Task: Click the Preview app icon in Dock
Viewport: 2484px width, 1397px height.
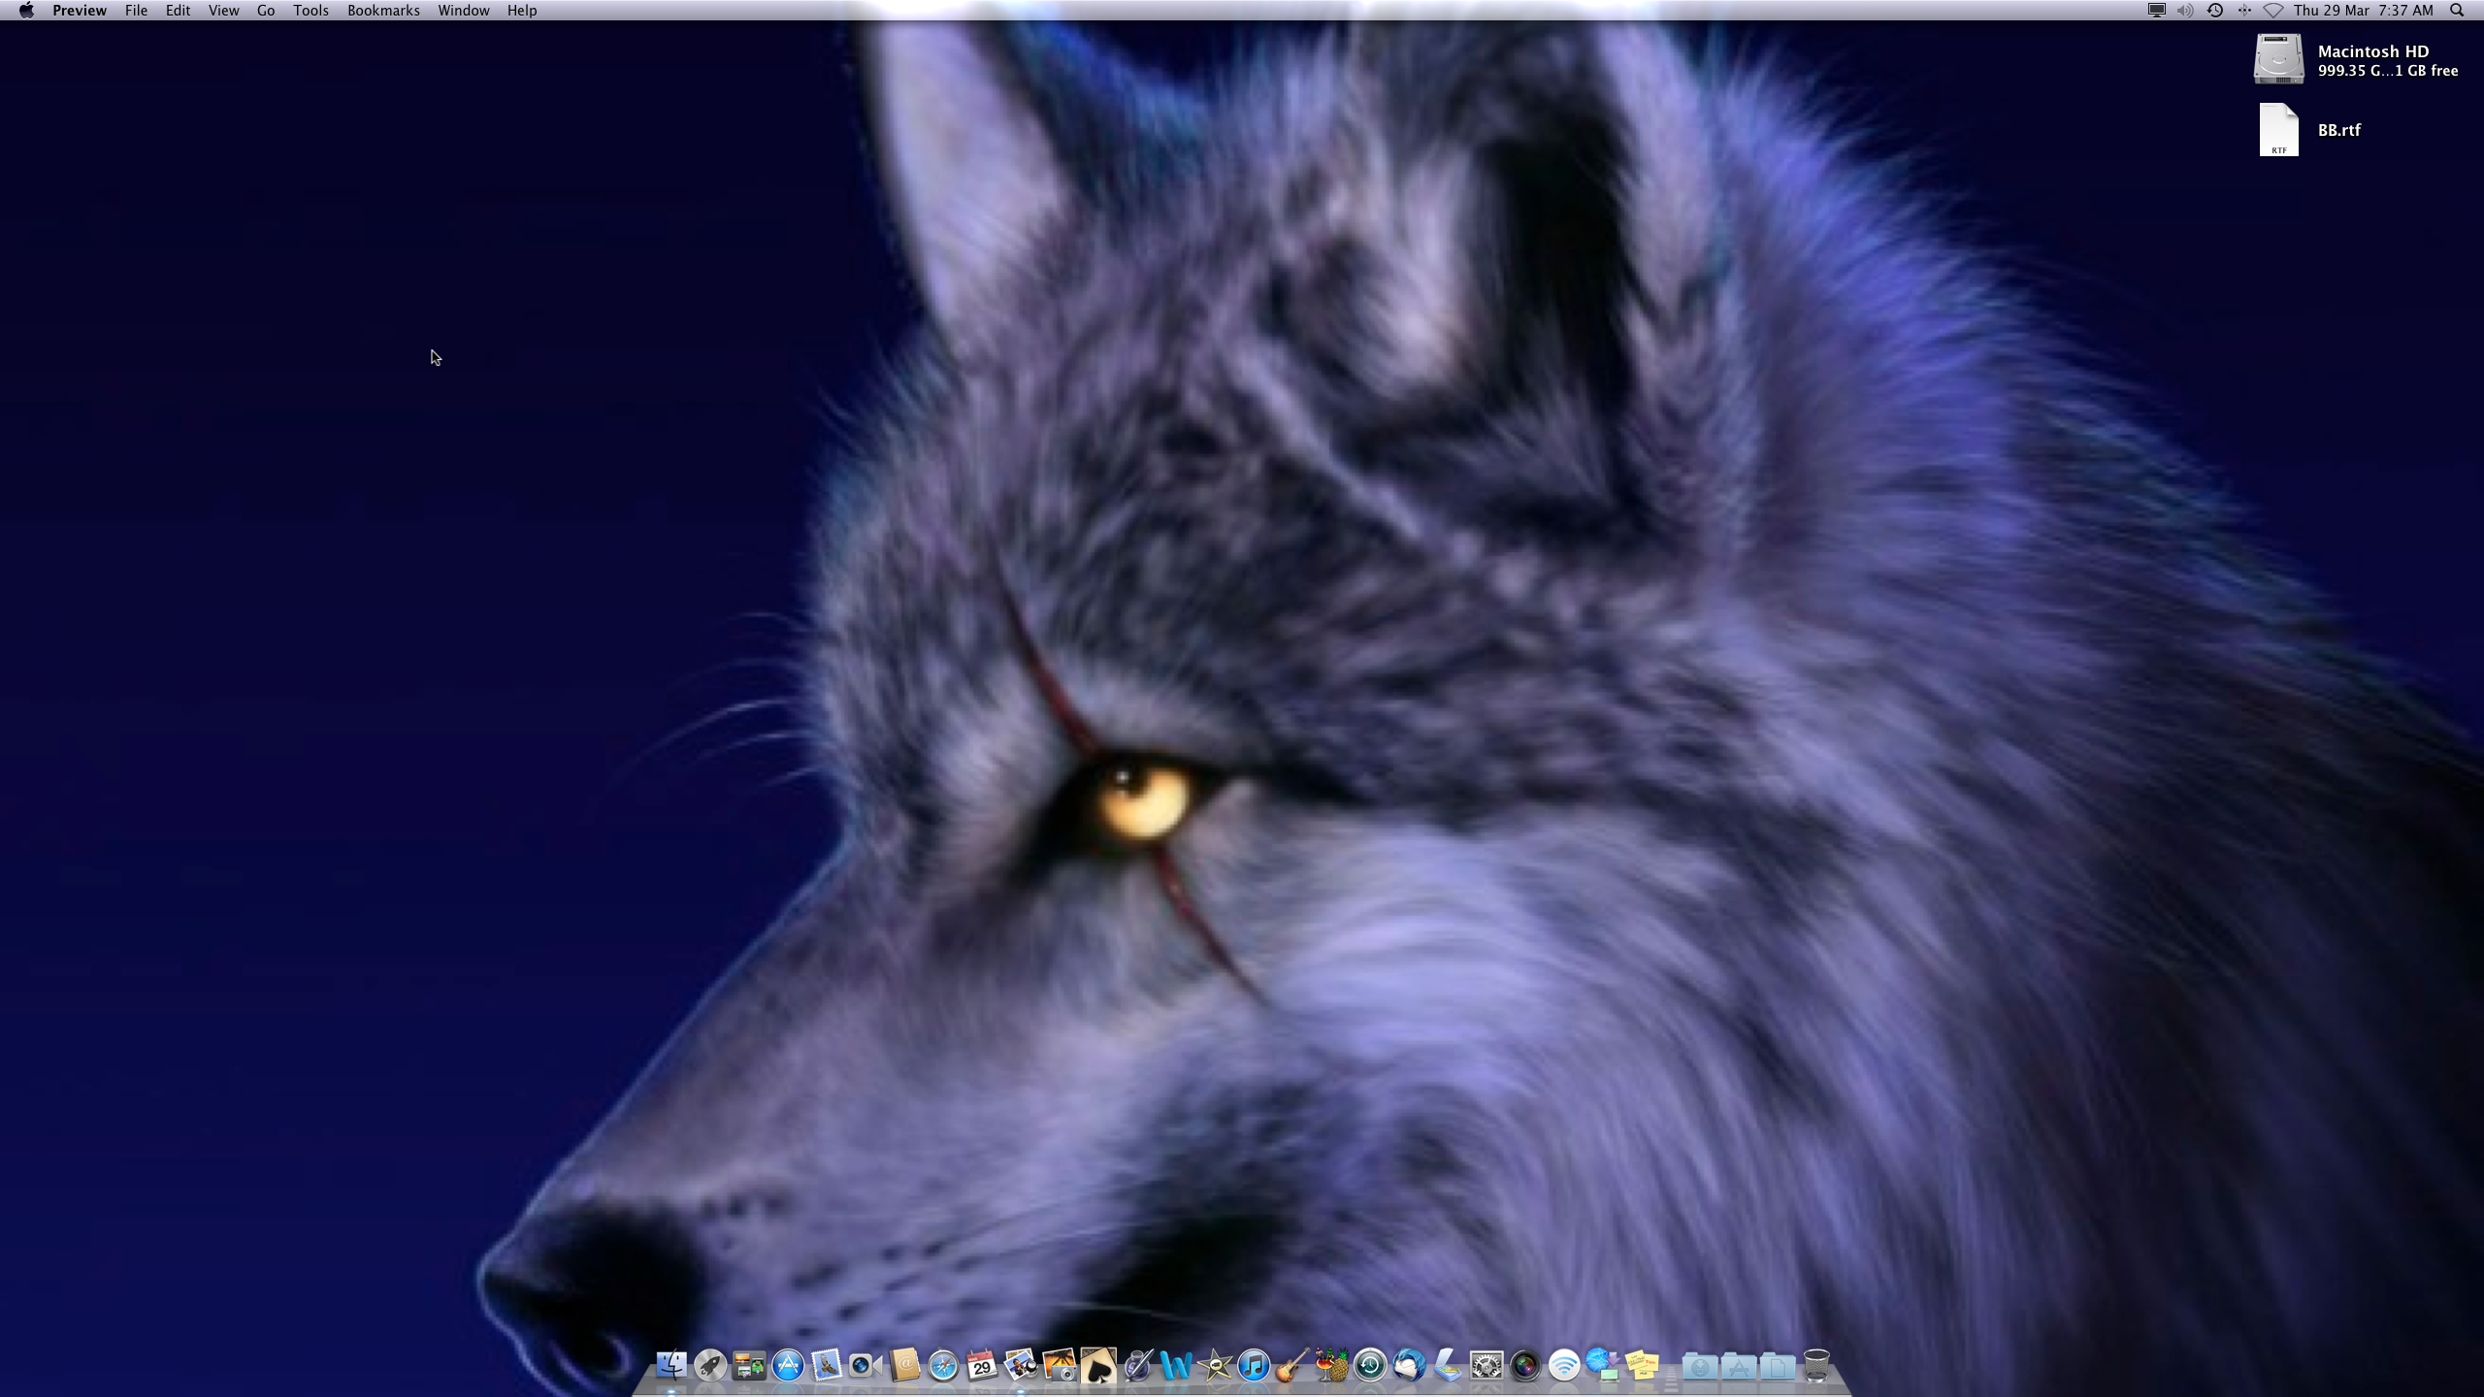Action: 1021,1366
